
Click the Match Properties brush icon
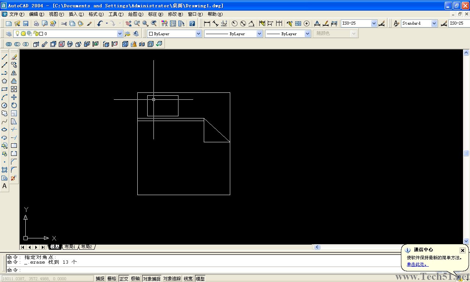pyautogui.click(x=89, y=23)
